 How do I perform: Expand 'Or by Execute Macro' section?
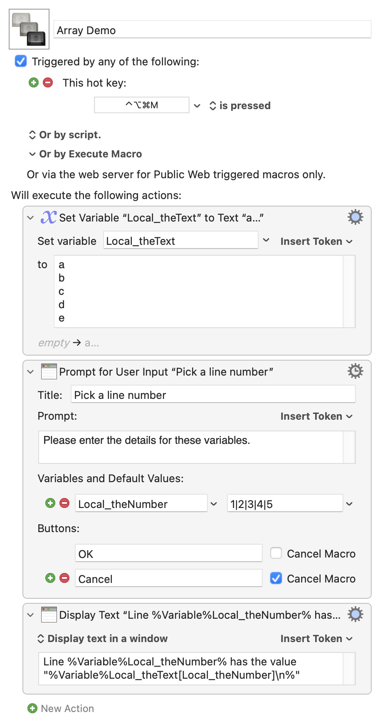32,154
